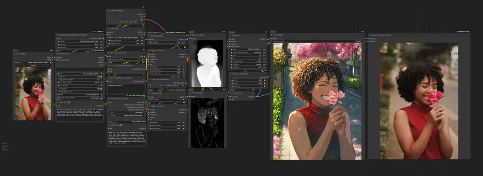The width and height of the screenshot is (483, 176).
Task: Click the denoise value in KSampler
Action: point(248,67)
